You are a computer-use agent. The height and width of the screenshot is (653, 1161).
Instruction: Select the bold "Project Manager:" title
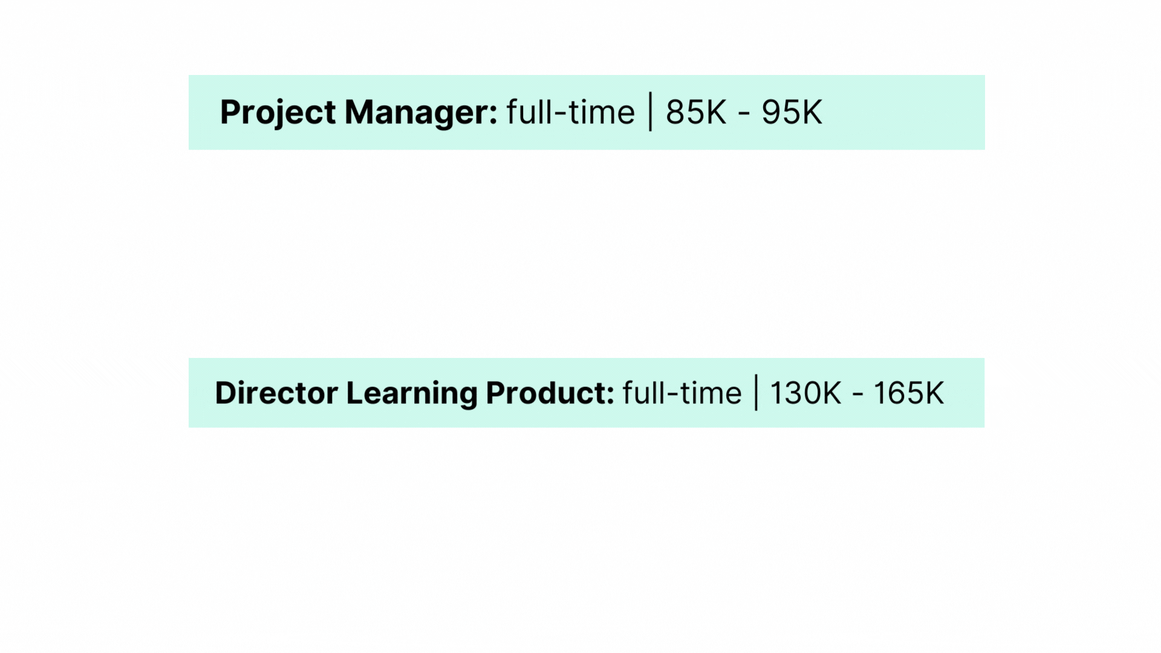(x=358, y=112)
